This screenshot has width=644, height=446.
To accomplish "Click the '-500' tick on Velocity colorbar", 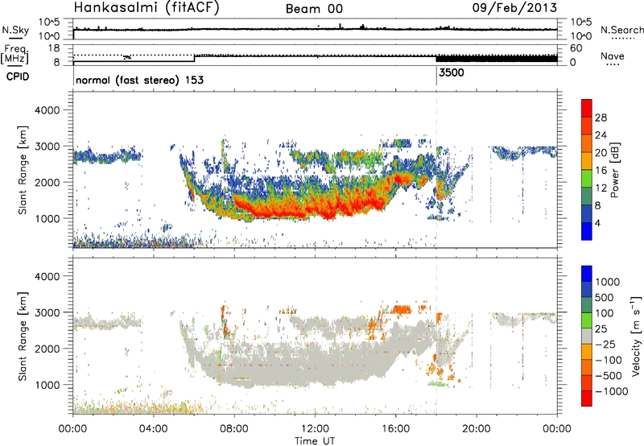I will [609, 375].
